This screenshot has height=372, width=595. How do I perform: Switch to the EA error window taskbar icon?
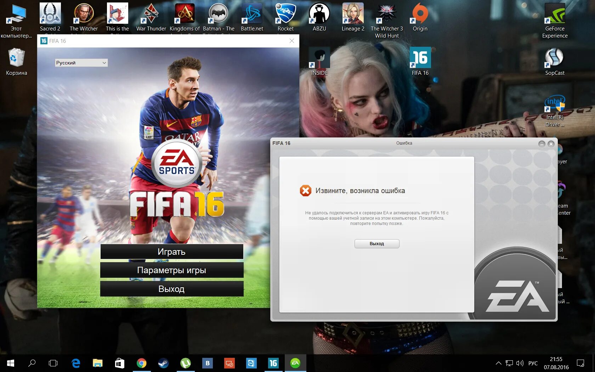click(295, 363)
